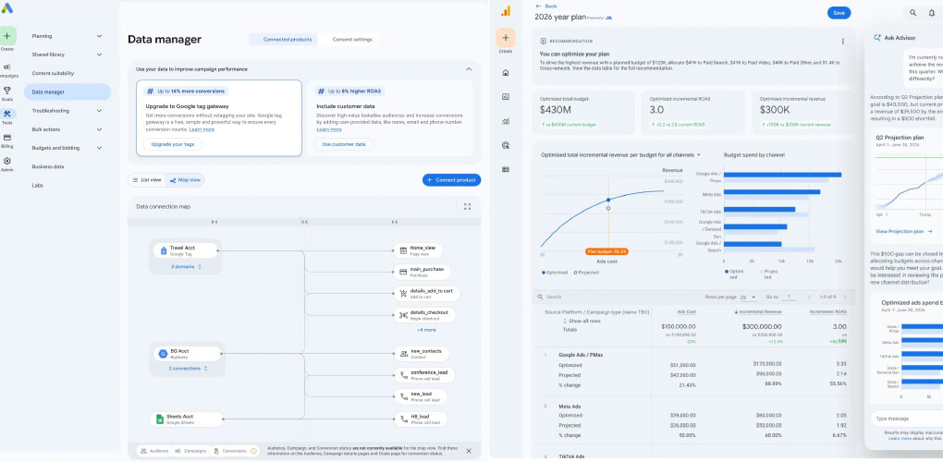The image size is (943, 462).
Task: Select new_contacts contact node
Action: [421, 354]
